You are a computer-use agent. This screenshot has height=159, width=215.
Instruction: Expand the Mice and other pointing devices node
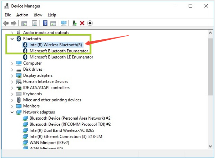[12, 100]
